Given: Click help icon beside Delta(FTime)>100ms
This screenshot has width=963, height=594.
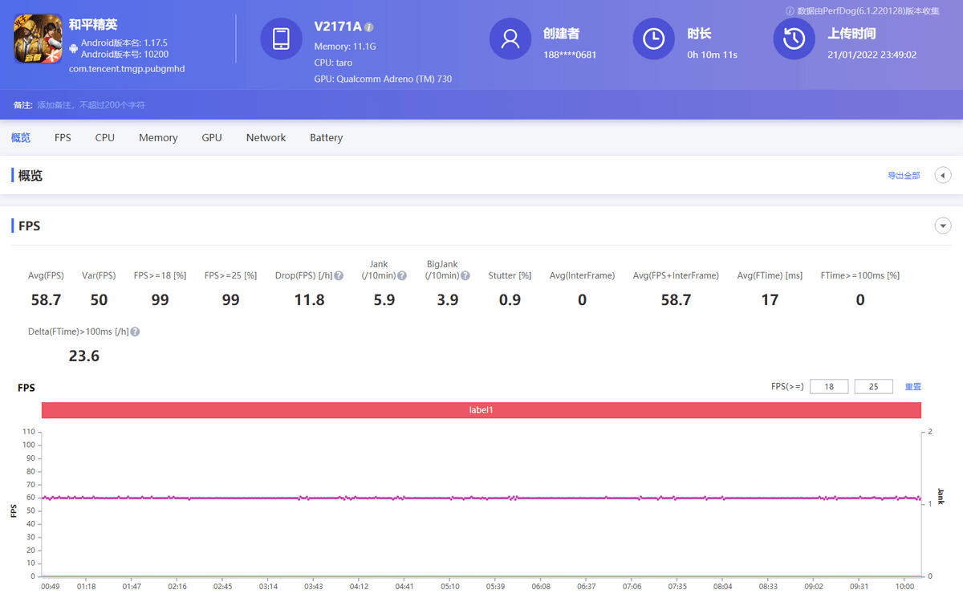Looking at the screenshot, I should pos(135,332).
